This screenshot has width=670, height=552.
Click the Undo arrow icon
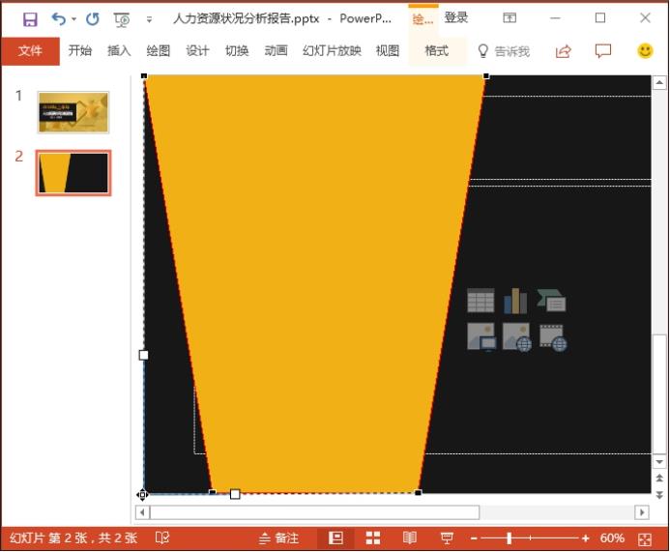click(59, 18)
